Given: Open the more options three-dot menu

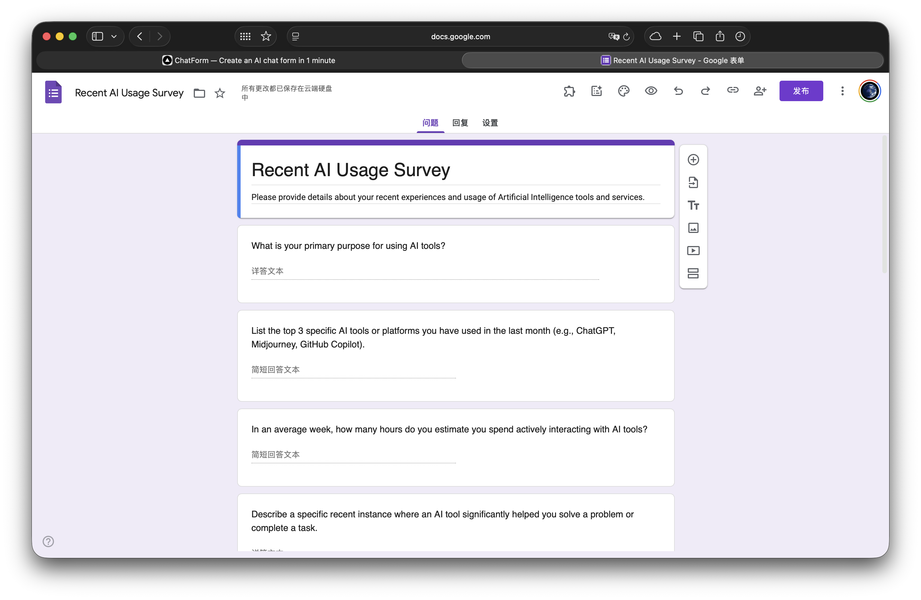Looking at the screenshot, I should pyautogui.click(x=842, y=91).
